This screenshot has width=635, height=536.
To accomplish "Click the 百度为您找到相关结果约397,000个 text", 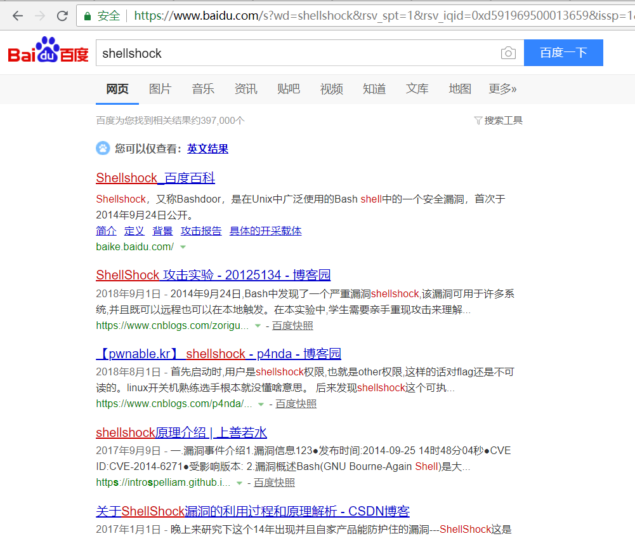I will [170, 121].
